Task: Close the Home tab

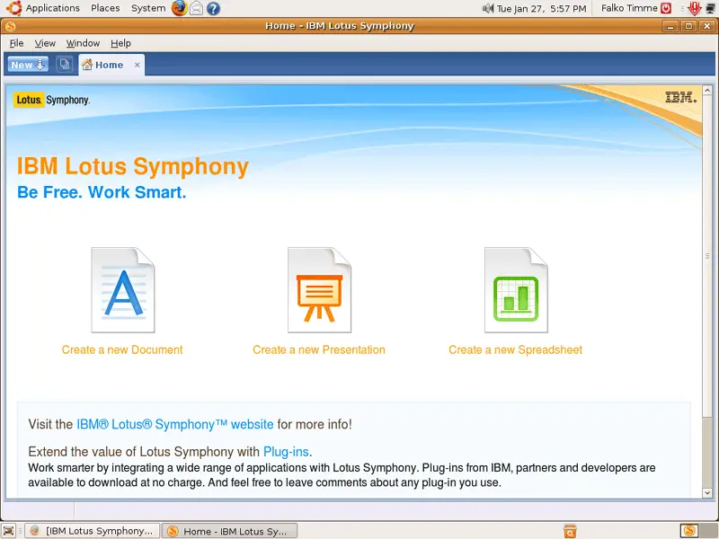Action: click(138, 65)
